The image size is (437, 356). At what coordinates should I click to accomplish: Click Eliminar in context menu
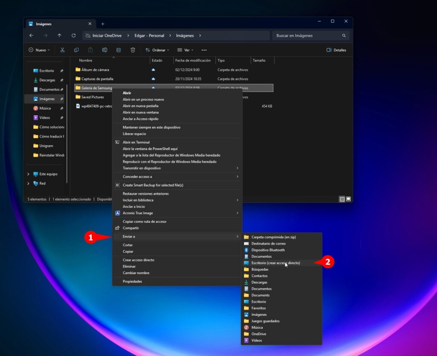coord(177,266)
